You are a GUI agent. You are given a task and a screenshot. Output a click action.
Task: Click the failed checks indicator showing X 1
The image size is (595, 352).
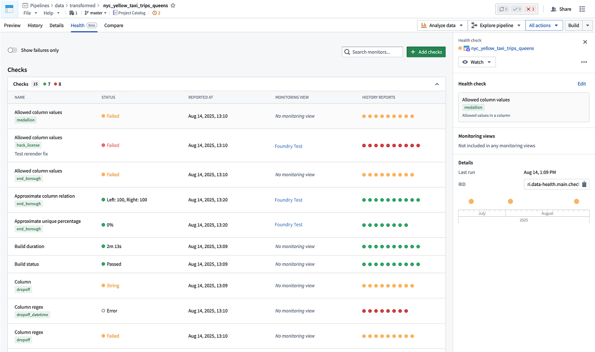531,9
